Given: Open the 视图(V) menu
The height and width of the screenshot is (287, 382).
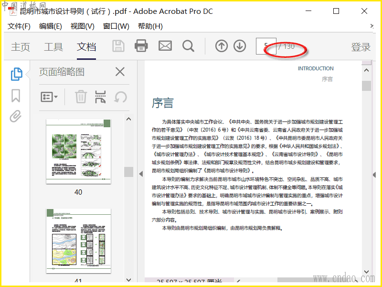Looking at the screenshot, I should coord(82,26).
